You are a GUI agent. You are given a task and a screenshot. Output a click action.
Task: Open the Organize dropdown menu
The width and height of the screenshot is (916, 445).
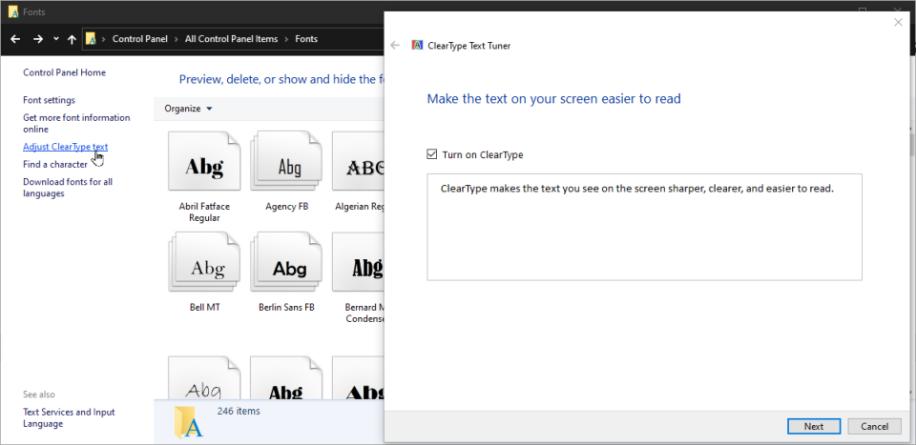[x=188, y=109]
